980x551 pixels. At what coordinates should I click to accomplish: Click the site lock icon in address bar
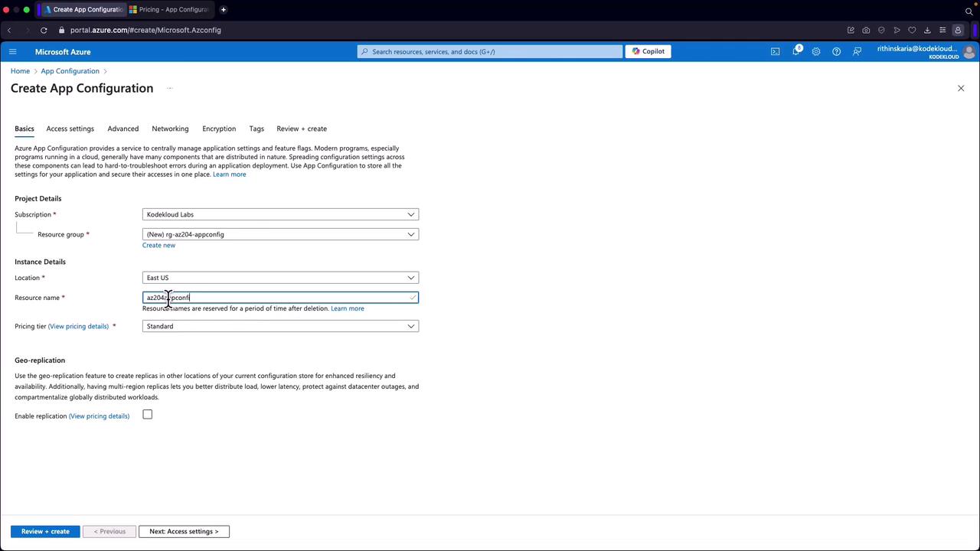point(60,30)
